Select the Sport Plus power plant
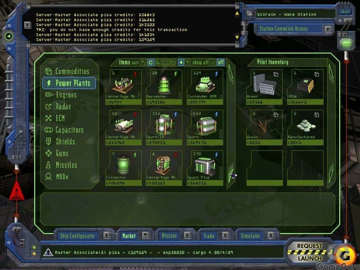 tap(205, 168)
